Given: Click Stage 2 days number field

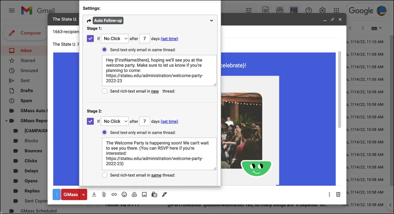Looking at the screenshot, I should pos(145,121).
